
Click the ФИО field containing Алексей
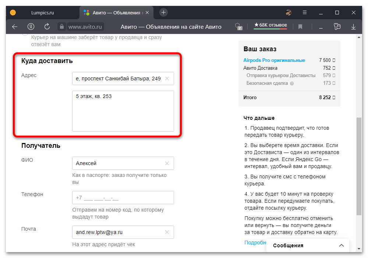(x=123, y=163)
